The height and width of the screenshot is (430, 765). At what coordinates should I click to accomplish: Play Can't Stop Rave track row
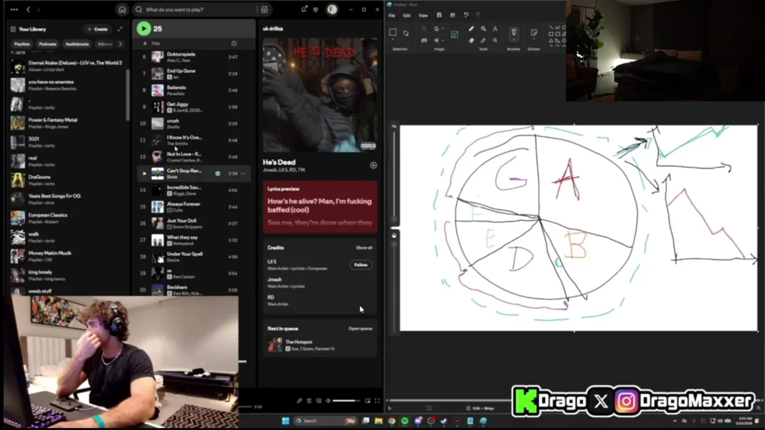click(195, 173)
